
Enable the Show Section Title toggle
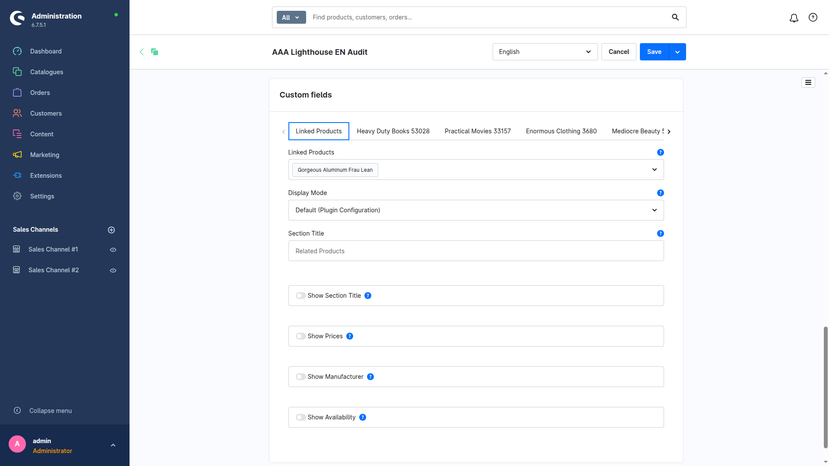(301, 296)
